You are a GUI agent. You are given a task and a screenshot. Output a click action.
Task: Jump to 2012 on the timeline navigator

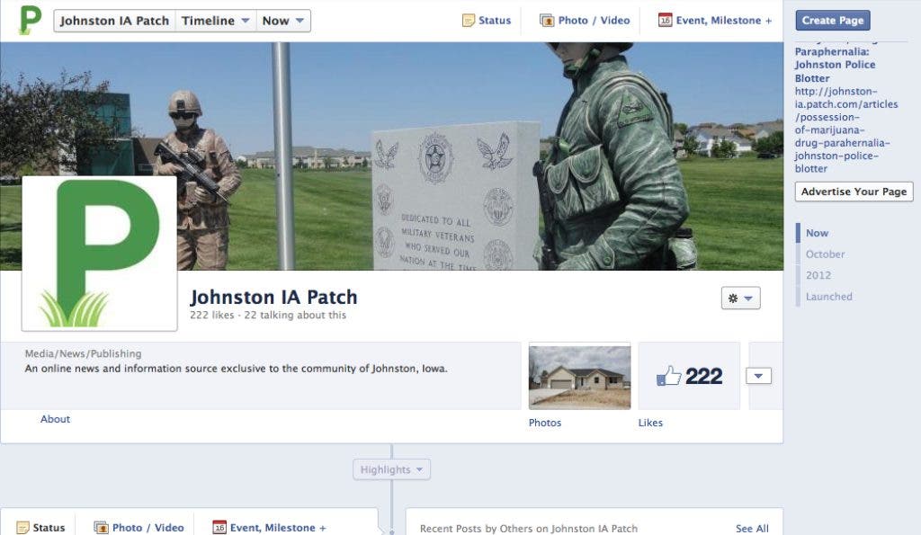click(x=818, y=275)
